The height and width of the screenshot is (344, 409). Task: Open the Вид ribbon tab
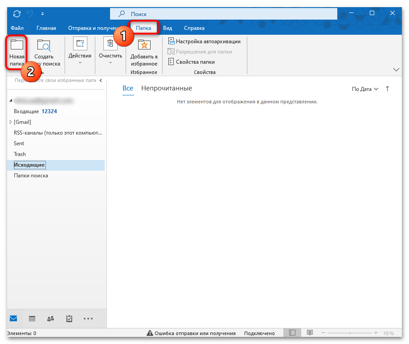pyautogui.click(x=168, y=28)
